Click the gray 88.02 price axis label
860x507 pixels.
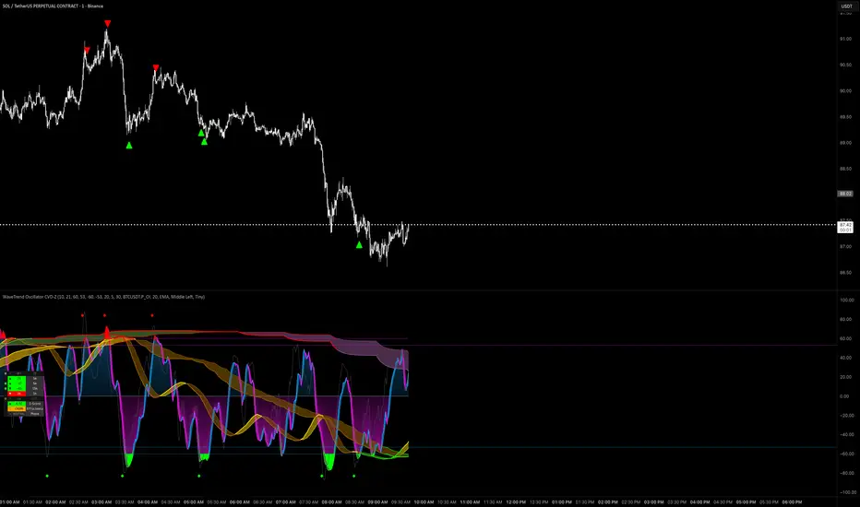[845, 194]
